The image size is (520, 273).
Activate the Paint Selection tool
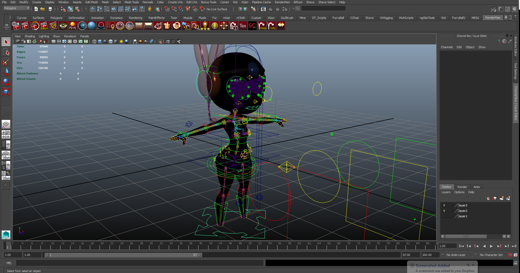6,62
